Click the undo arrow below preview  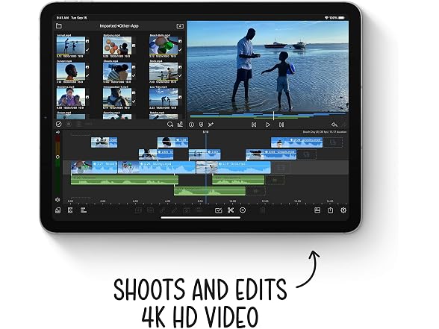coord(334,125)
